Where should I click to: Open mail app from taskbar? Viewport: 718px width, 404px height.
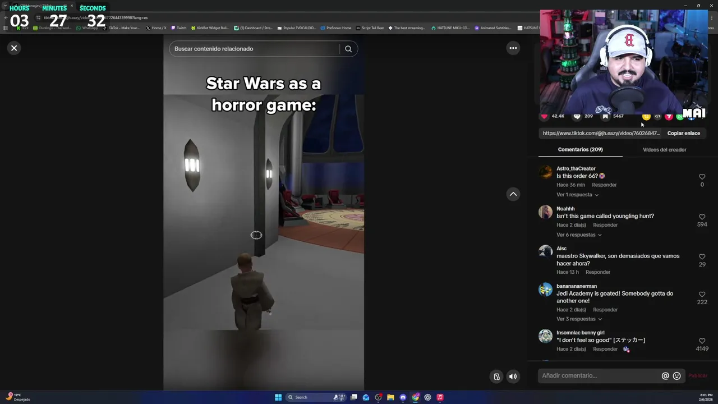[x=366, y=397]
